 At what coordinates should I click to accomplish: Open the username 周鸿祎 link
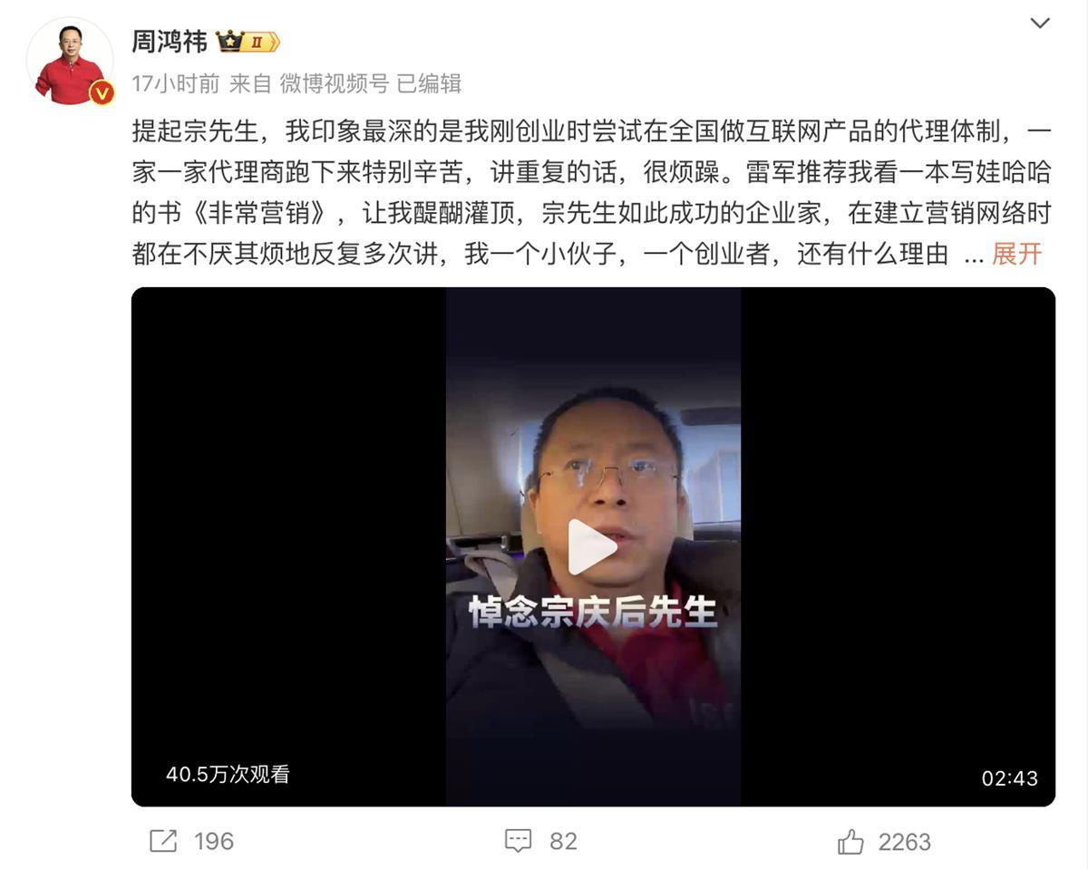click(170, 42)
